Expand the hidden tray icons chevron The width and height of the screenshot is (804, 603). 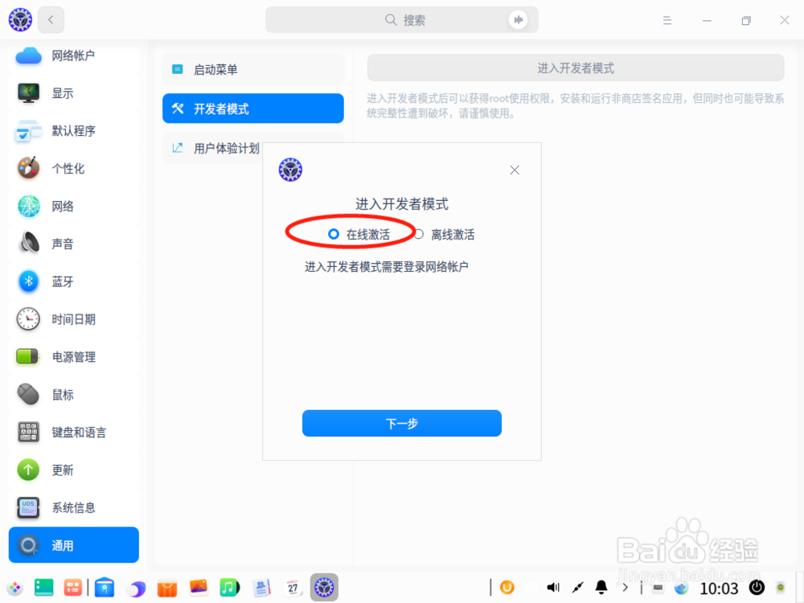(x=624, y=587)
